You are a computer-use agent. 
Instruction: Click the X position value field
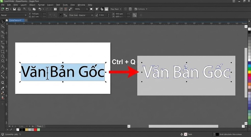(x=37, y=14)
